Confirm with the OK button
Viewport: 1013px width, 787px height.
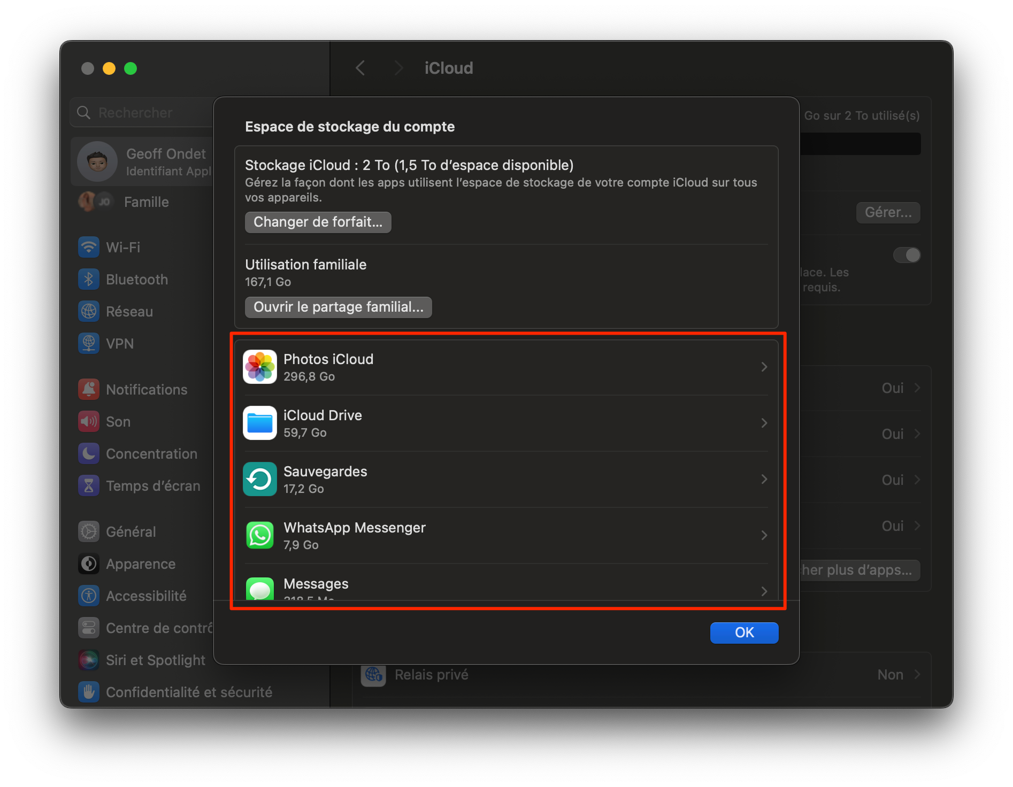tap(744, 633)
